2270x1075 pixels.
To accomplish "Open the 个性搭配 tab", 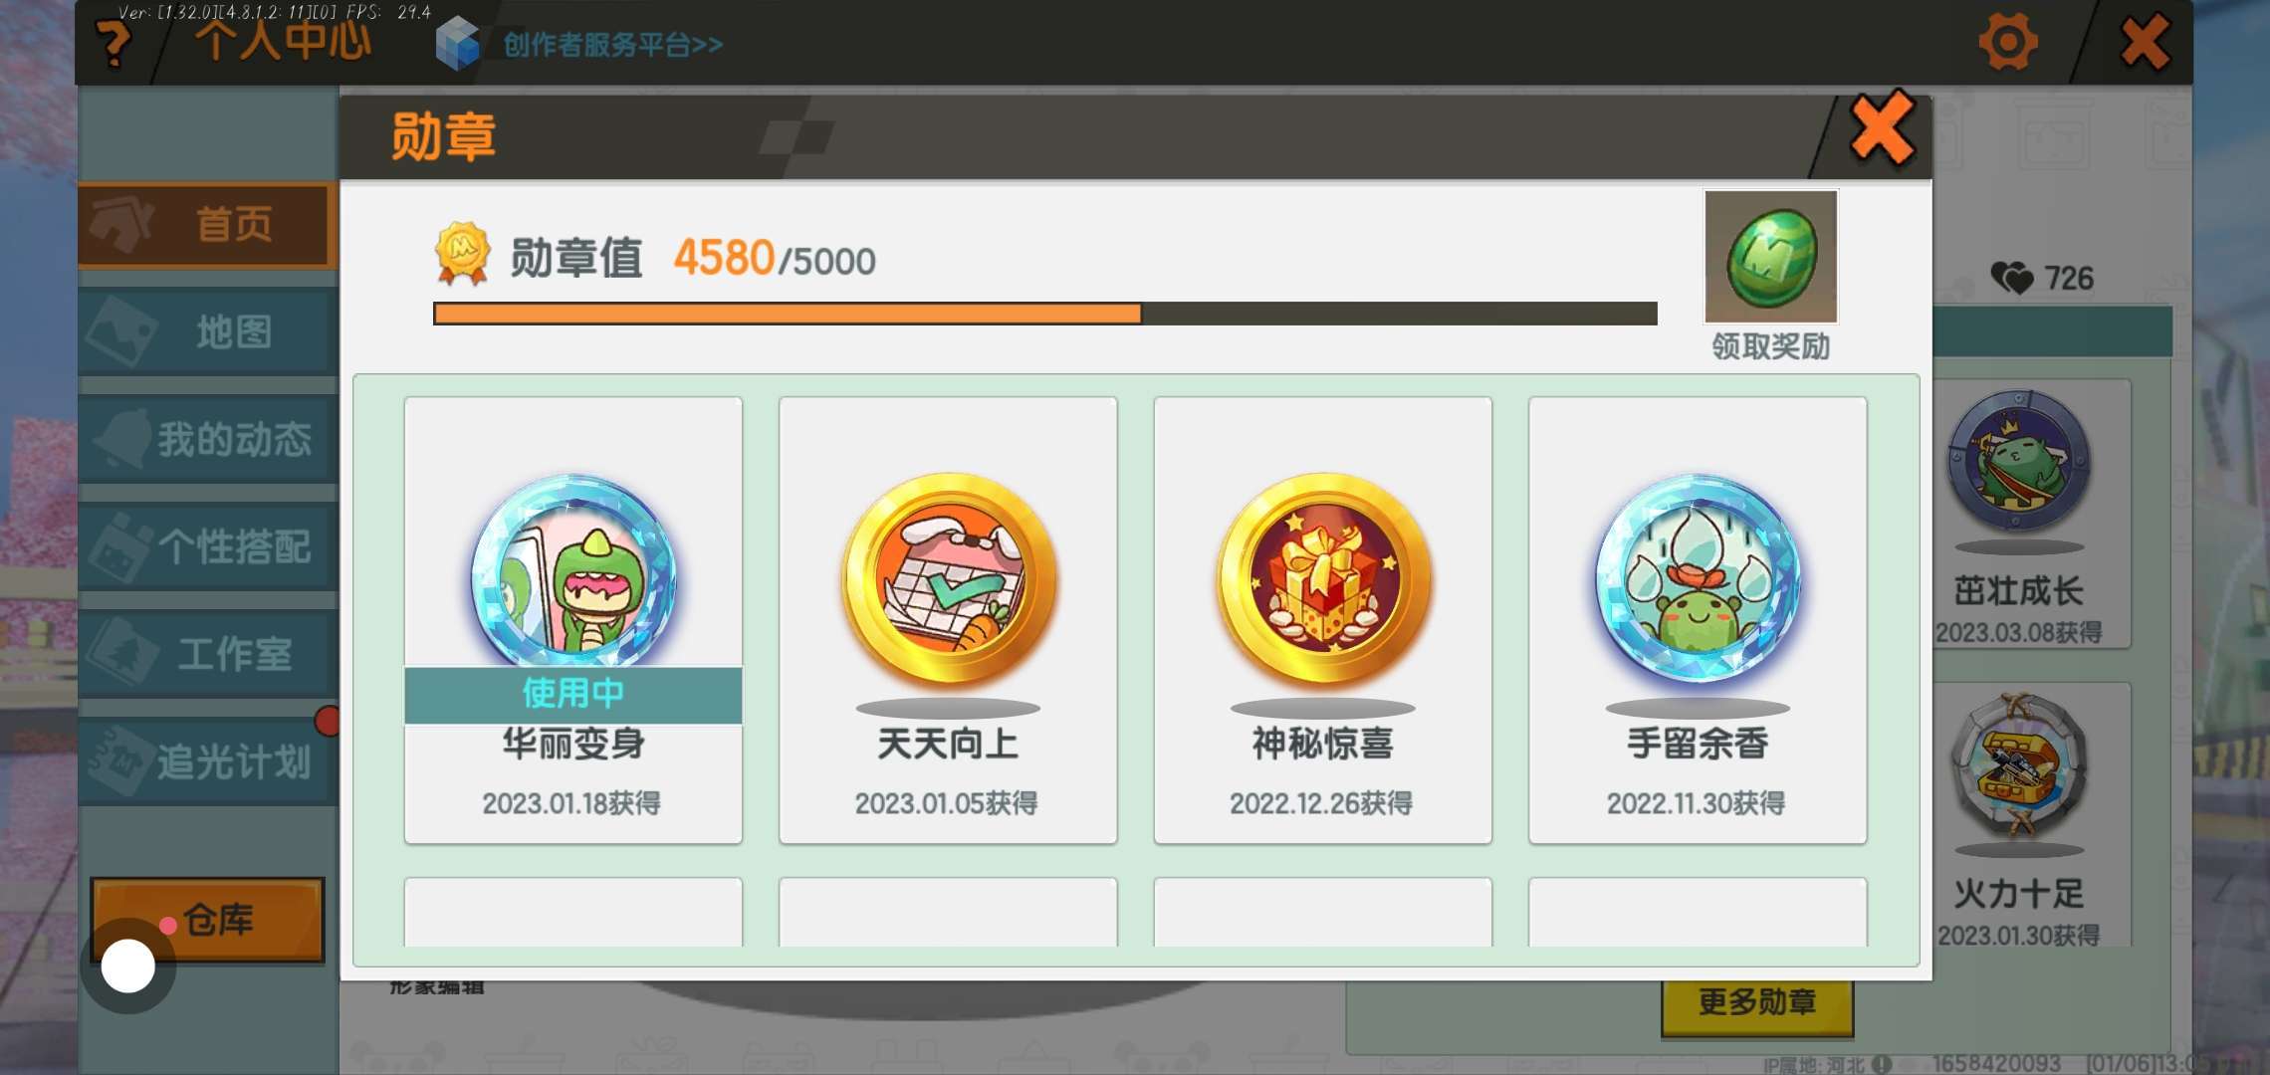I will point(208,547).
